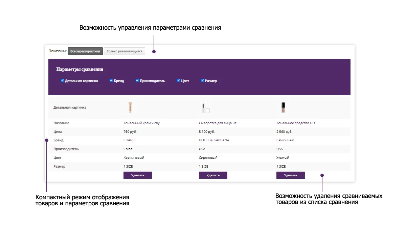Show Только различающиеся characteristics

tap(125, 51)
